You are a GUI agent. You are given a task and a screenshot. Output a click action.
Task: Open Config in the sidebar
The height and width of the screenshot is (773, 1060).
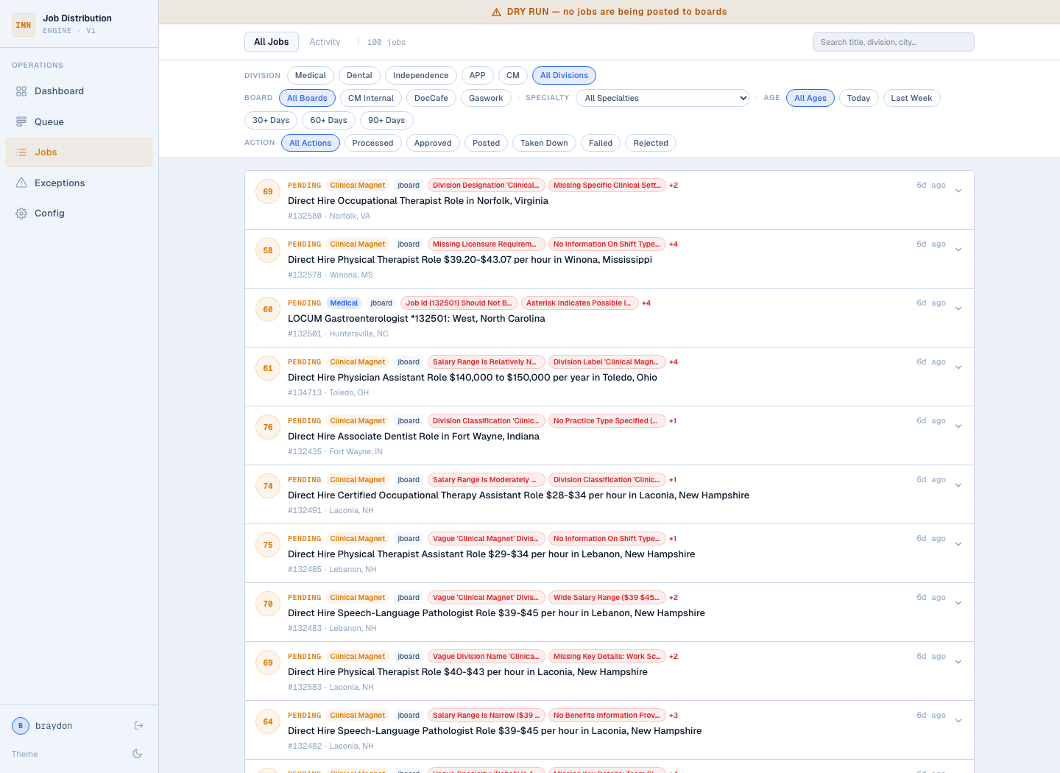click(x=79, y=213)
